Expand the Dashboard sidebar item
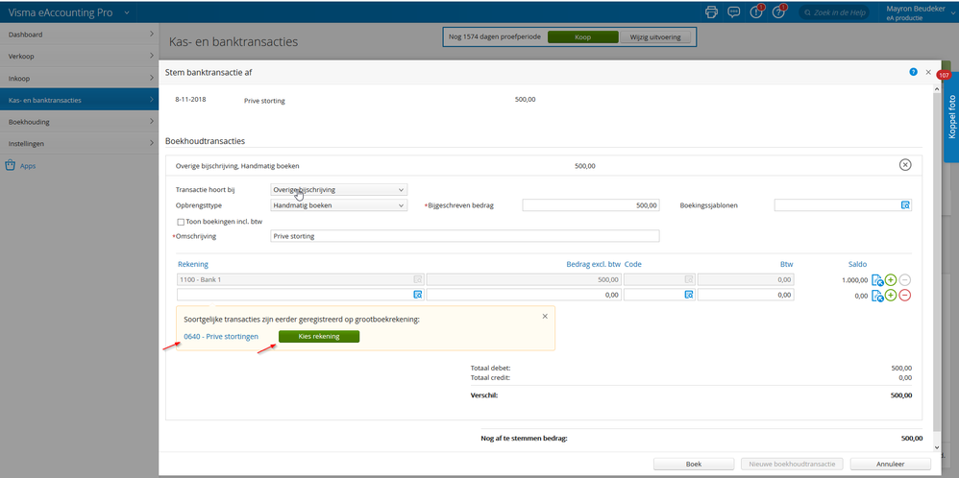959x478 pixels. (x=80, y=35)
